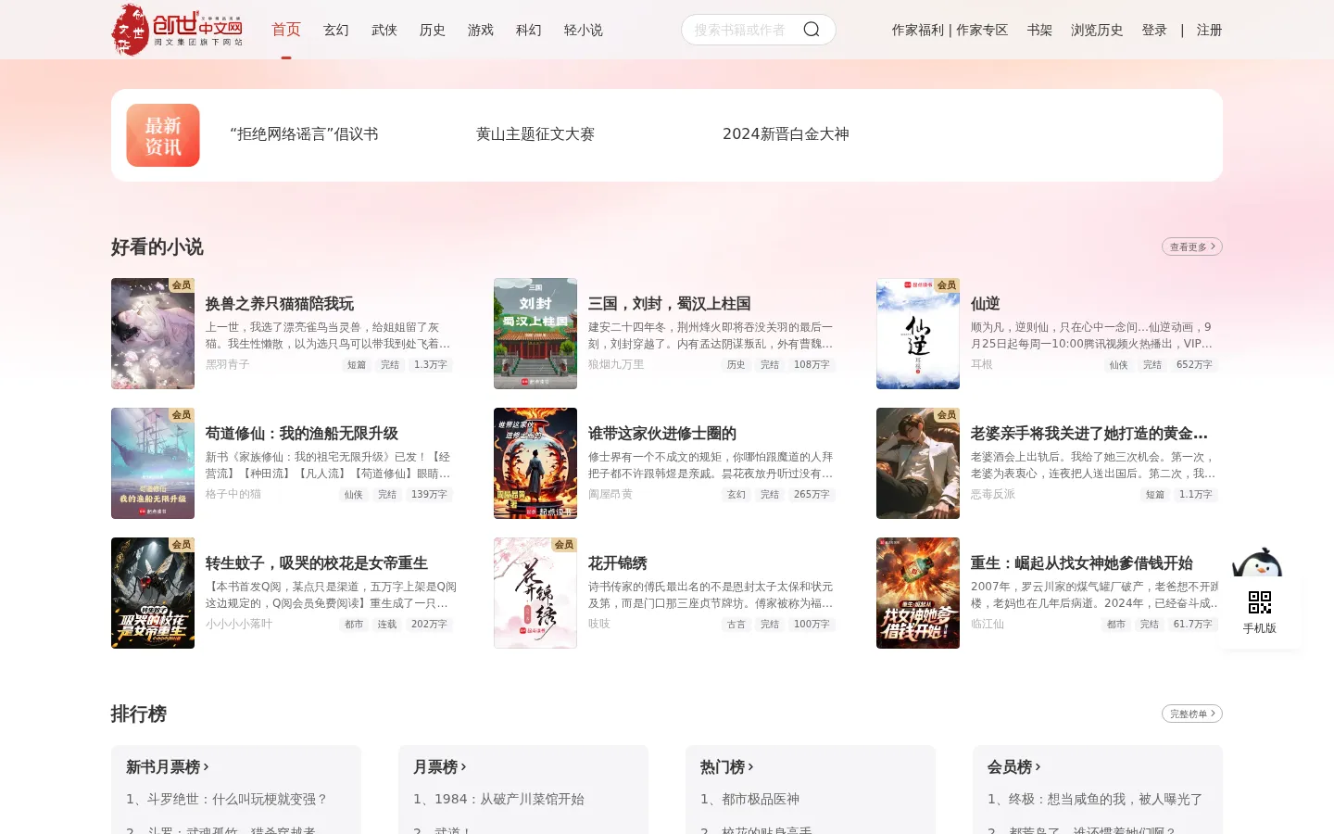Click author name 耳根
This screenshot has width=1334, height=834.
(982, 364)
